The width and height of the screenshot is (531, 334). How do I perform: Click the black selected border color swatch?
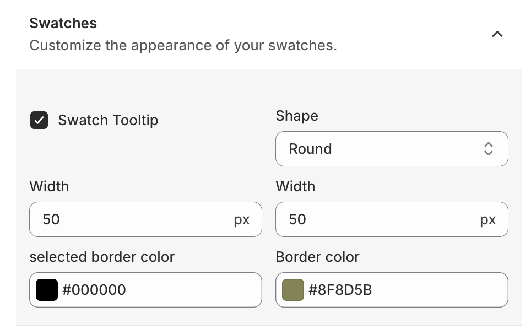[47, 290]
